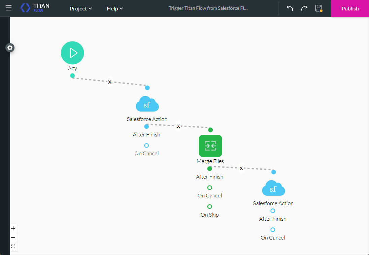Expand the Help dropdown menu
Image resolution: width=369 pixels, height=255 pixels.
[x=114, y=8]
